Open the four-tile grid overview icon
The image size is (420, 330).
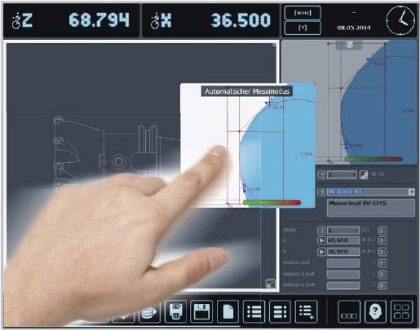point(401,311)
